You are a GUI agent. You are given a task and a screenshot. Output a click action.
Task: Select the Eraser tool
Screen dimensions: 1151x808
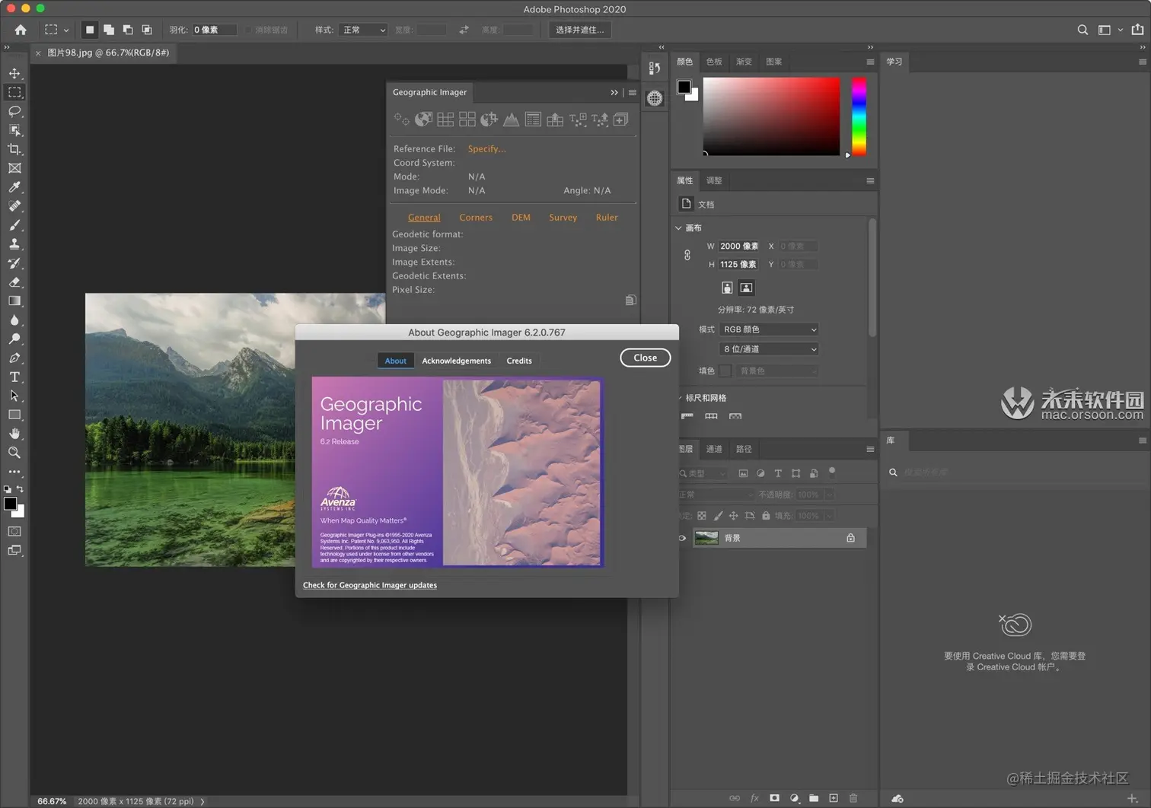[x=14, y=282]
